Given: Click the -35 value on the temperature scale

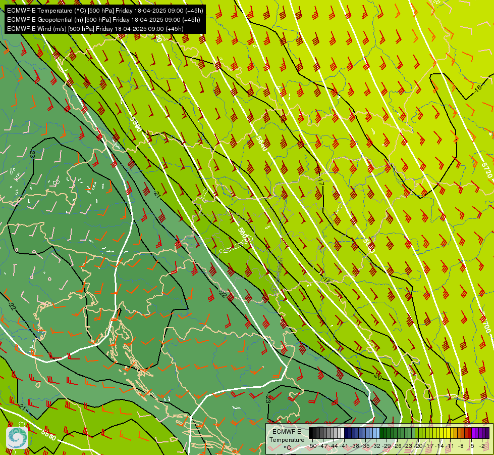Looking at the screenshot, I should [365, 446].
